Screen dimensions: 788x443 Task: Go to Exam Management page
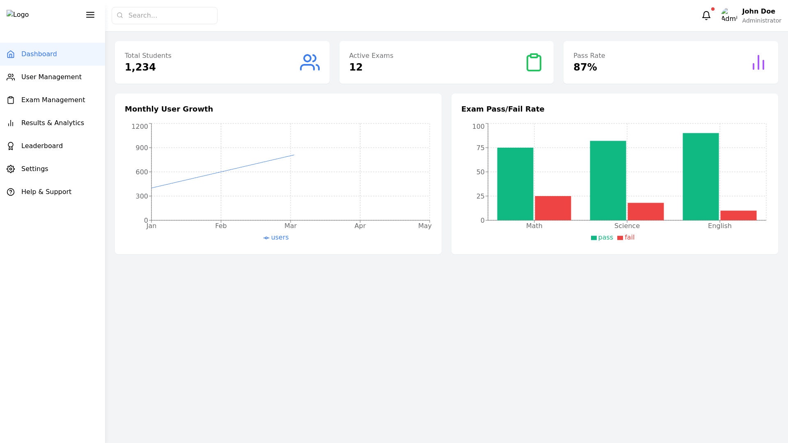click(x=53, y=100)
